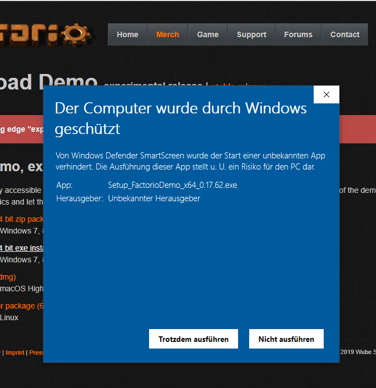The height and width of the screenshot is (388, 376).
Task: Open the Contact navigation item
Action: pyautogui.click(x=345, y=34)
